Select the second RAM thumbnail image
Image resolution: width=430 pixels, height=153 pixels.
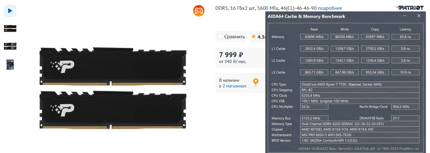click(10, 46)
